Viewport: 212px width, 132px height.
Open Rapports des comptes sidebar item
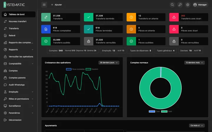pyautogui.click(x=19, y=43)
